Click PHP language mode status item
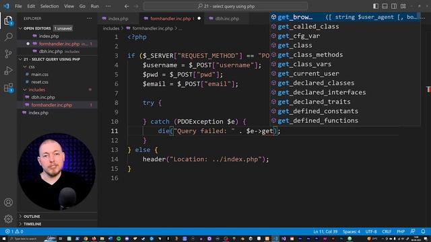Screen dimensions: 431x242 [401, 231]
